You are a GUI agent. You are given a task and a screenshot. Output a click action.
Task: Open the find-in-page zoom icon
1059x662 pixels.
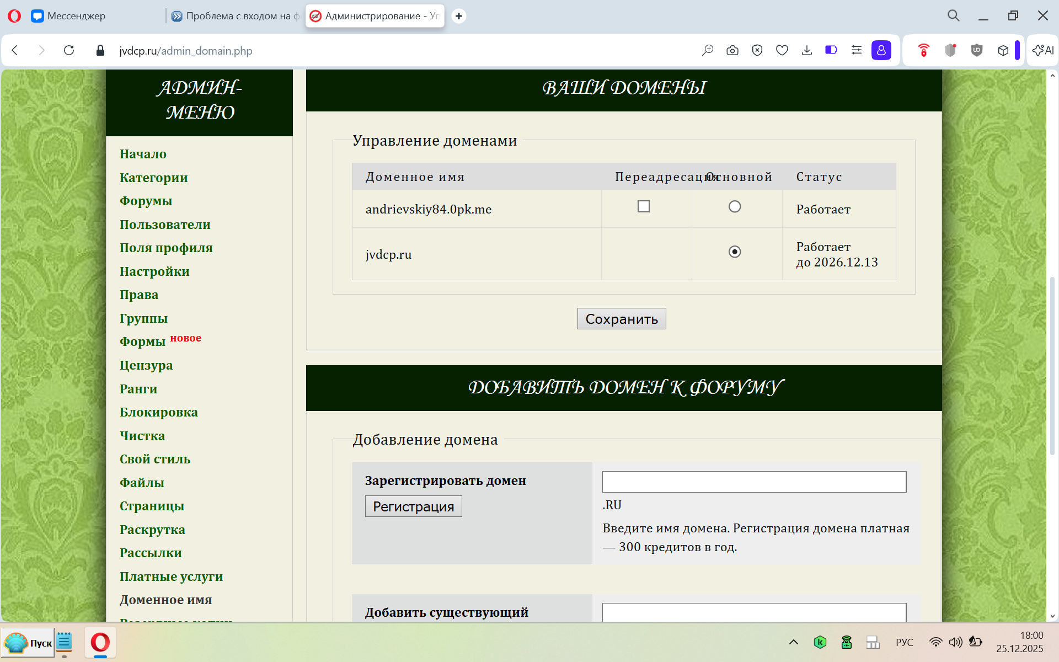[x=707, y=50]
